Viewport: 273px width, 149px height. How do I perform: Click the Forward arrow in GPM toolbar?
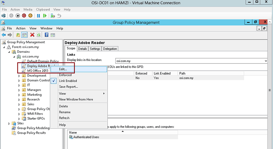(x=10, y=35)
